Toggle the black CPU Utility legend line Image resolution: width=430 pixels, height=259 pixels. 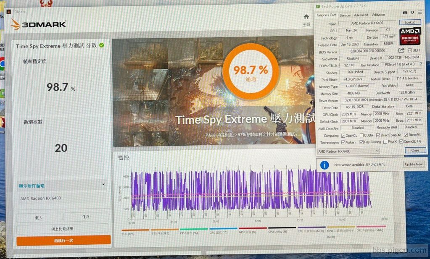[282, 228]
